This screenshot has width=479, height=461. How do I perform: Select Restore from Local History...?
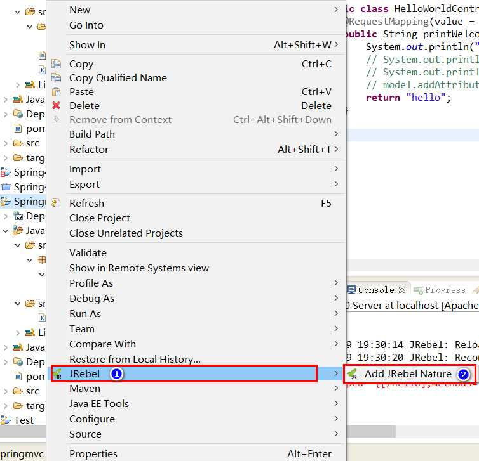point(197,359)
